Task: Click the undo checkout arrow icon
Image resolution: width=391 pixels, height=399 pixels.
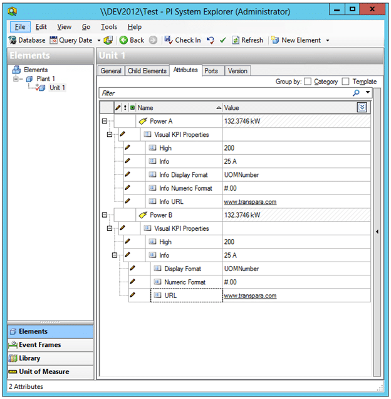Action: (x=211, y=40)
